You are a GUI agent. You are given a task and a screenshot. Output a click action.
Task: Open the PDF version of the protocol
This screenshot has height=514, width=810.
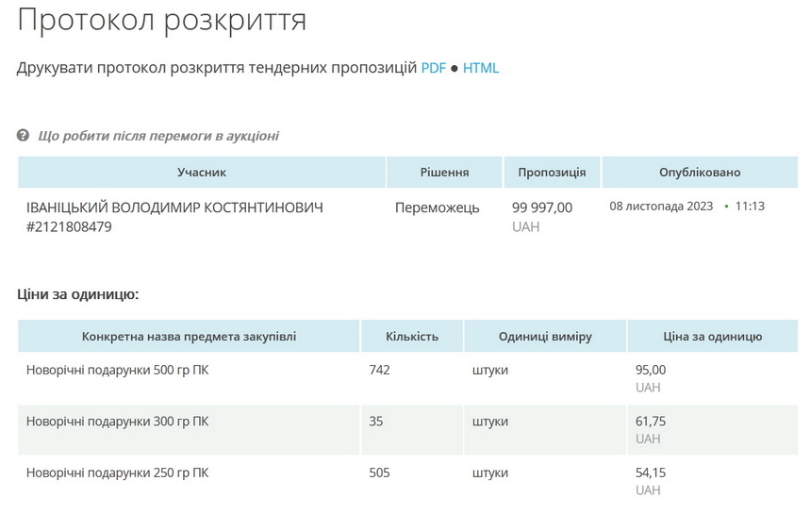click(433, 68)
